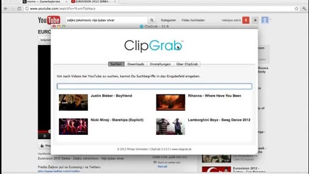Open the Chrome wrench menu

pos(304,9)
